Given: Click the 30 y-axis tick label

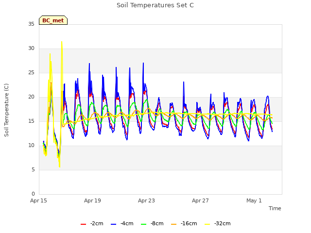Looking at the screenshot, I should coord(31,49).
